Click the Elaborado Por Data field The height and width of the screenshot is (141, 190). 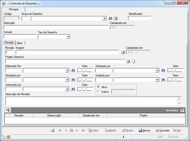[x=85, y=70]
